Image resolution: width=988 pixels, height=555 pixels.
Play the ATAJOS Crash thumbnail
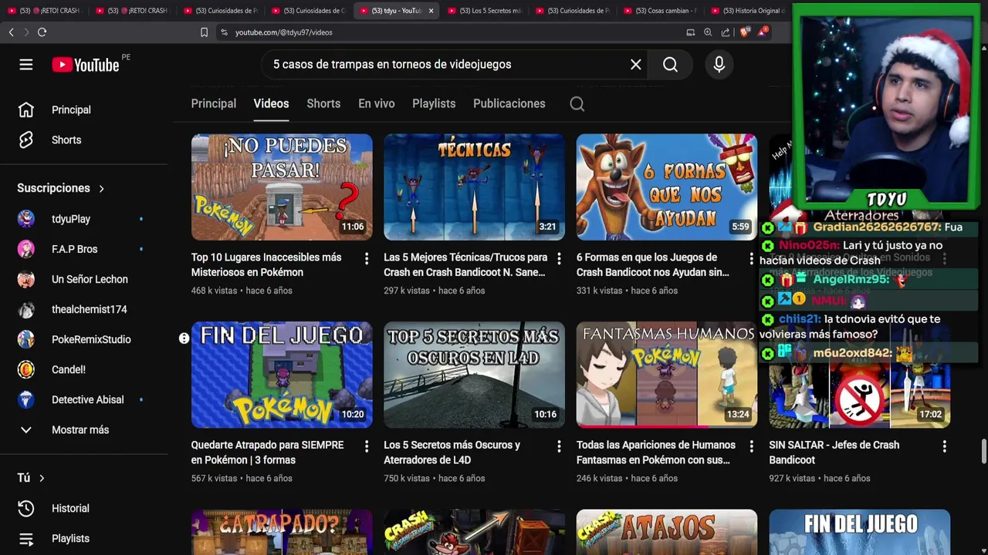pyautogui.click(x=667, y=533)
